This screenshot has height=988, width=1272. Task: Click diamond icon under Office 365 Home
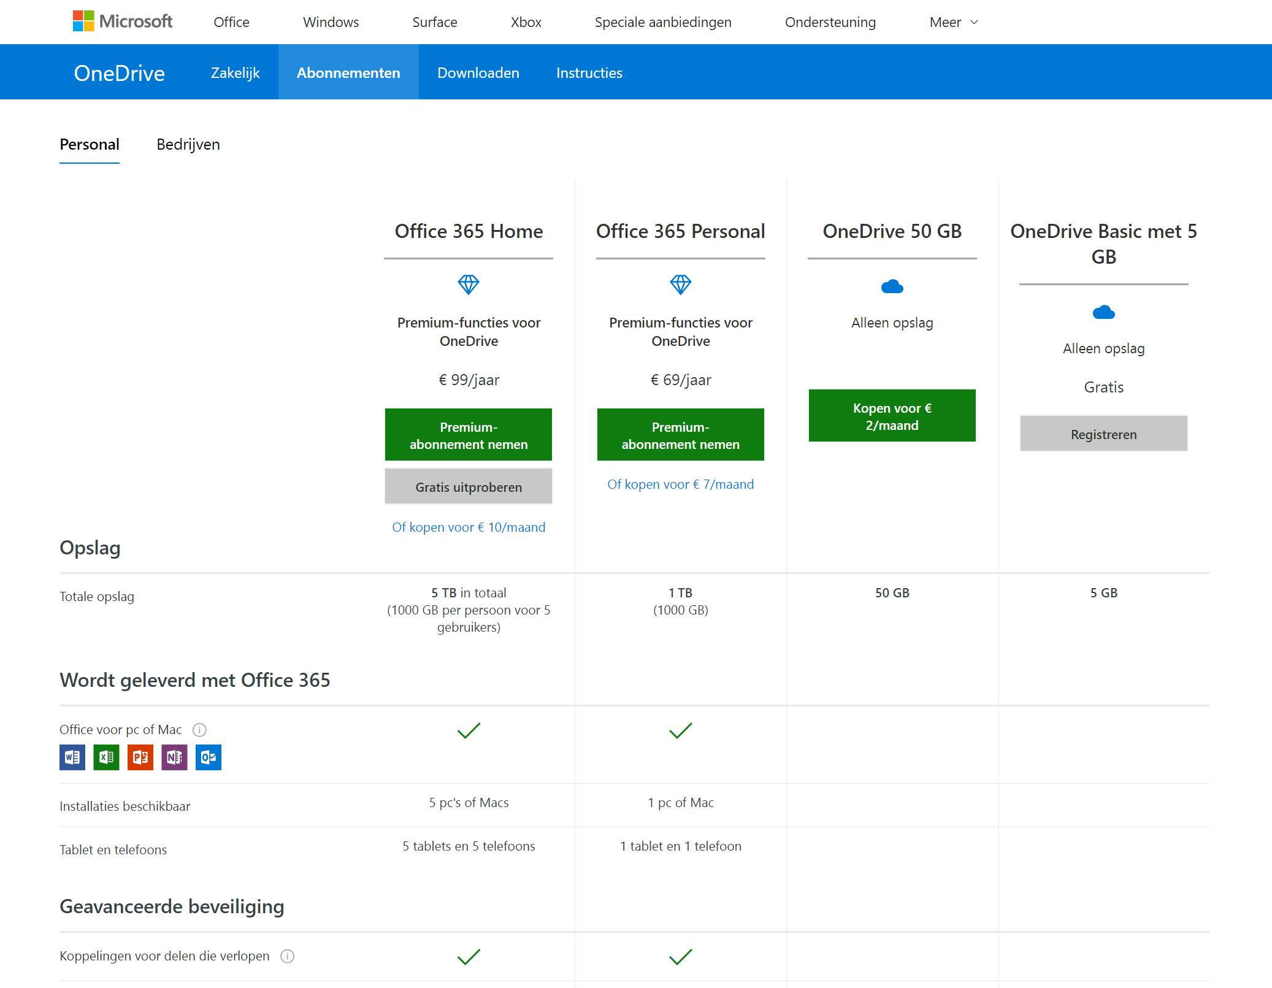[x=469, y=285]
